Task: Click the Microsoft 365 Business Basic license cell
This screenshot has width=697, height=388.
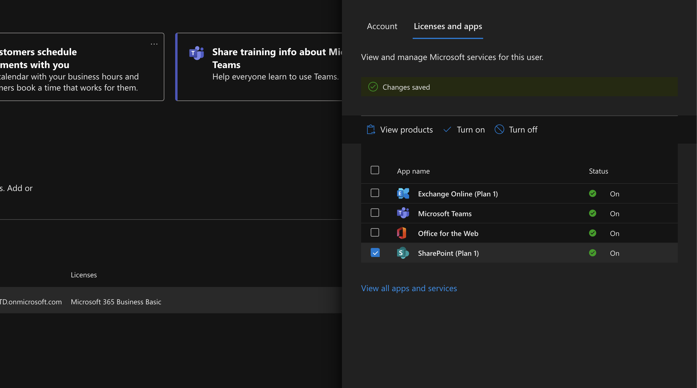Action: [116, 302]
